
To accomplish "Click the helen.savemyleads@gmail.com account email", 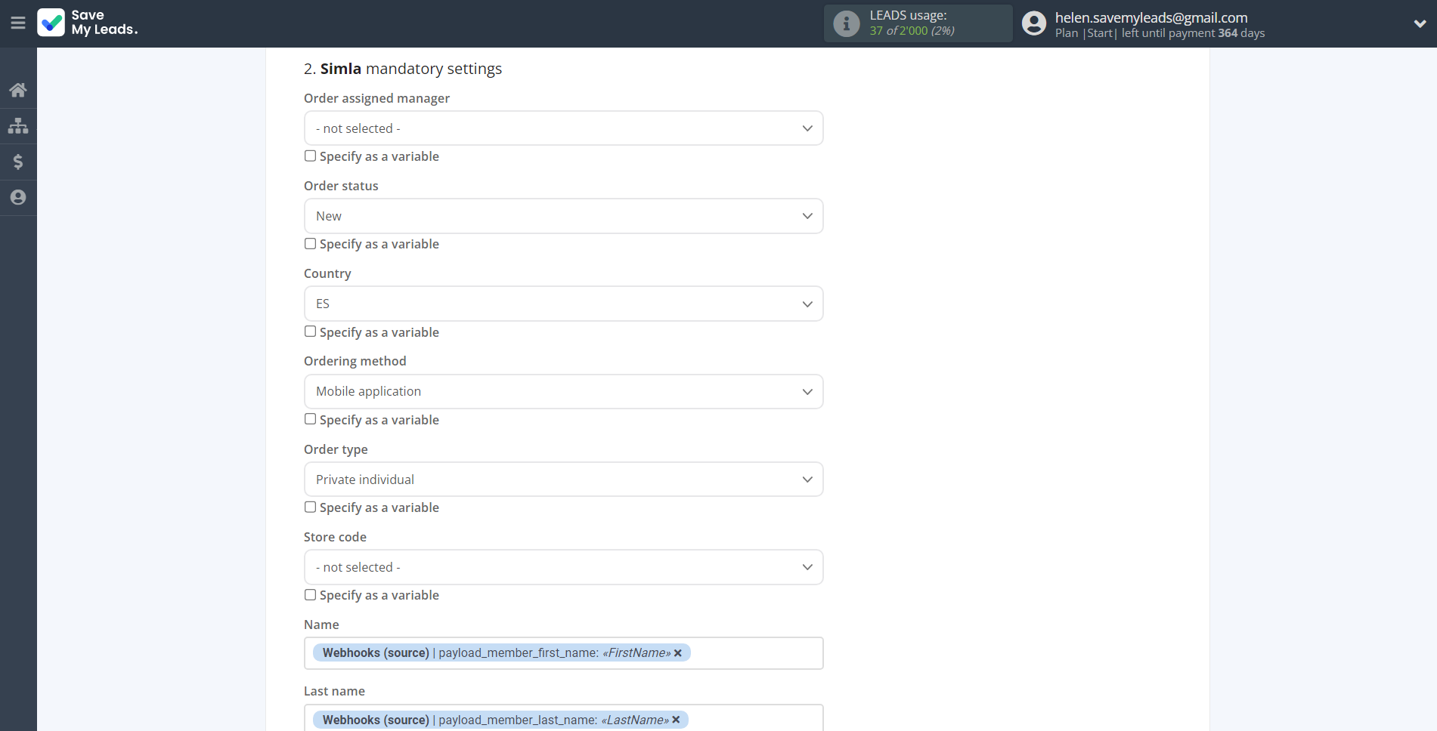I will coord(1151,17).
